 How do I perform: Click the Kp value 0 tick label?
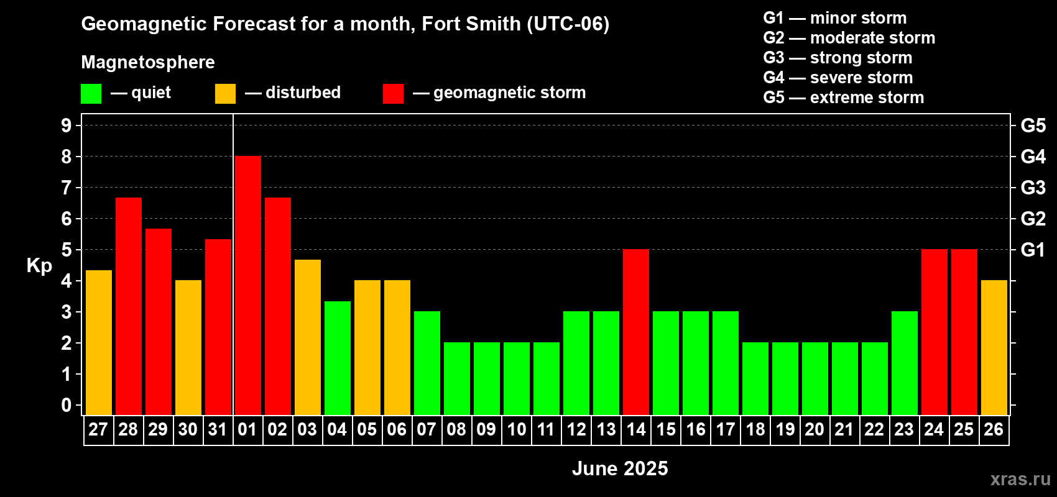click(67, 405)
